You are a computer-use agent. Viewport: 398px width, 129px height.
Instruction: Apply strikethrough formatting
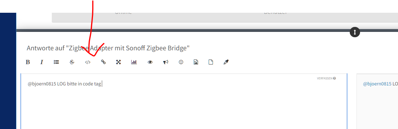[72, 62]
